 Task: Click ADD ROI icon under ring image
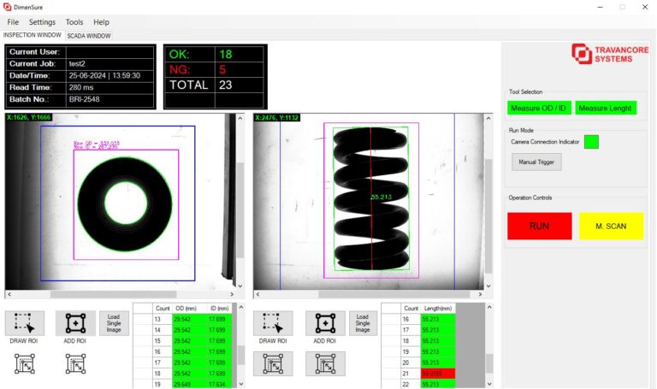pyautogui.click(x=75, y=323)
